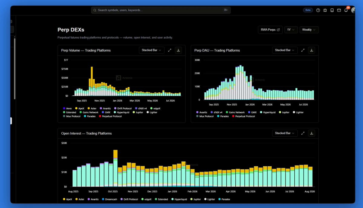The image size is (363, 208).
Task: Toggle Aster series in Open Interest legend
Action: pos(80,199)
